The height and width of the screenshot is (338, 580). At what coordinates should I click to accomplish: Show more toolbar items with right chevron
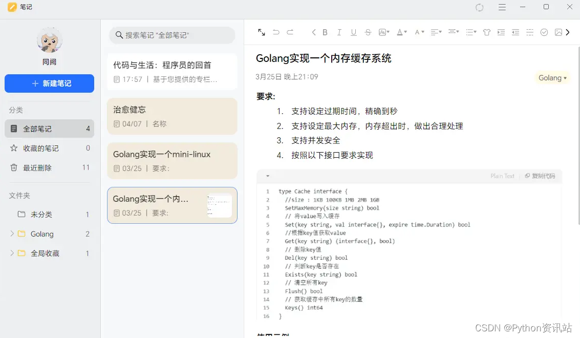[568, 32]
